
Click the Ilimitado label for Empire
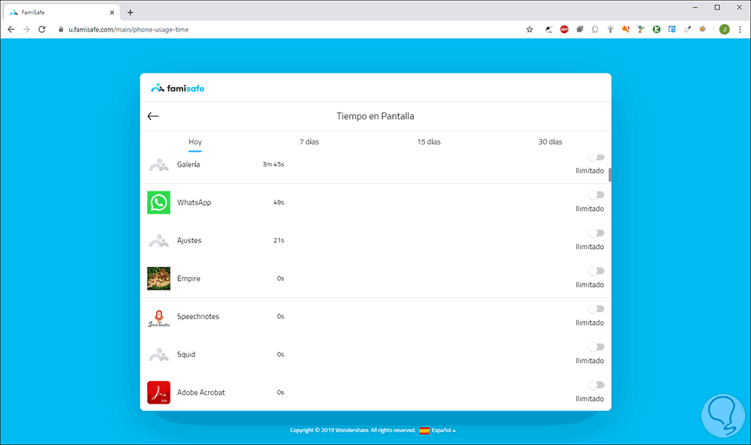point(590,284)
